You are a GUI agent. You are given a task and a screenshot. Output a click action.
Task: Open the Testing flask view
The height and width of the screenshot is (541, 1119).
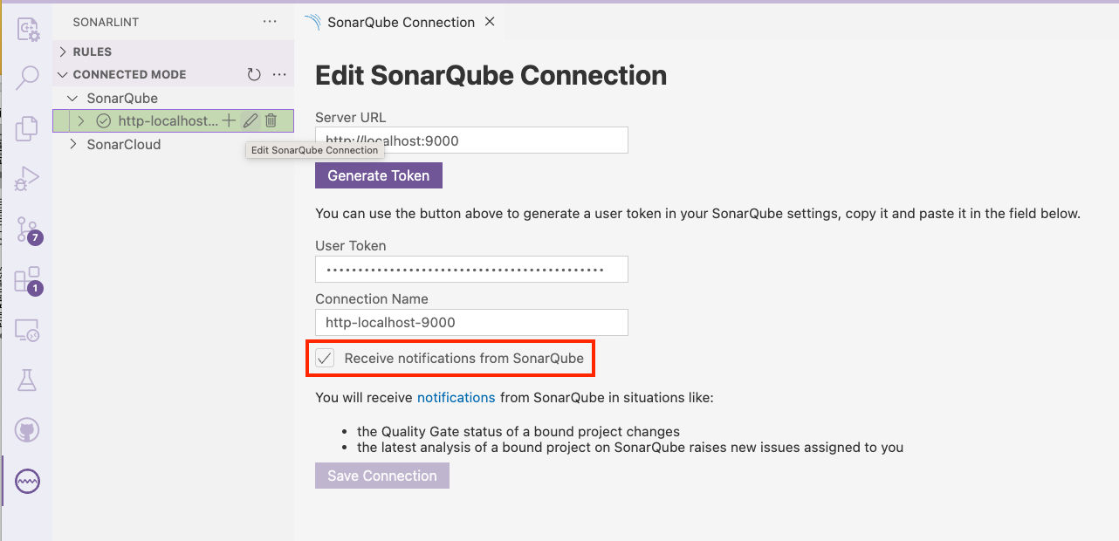point(28,380)
